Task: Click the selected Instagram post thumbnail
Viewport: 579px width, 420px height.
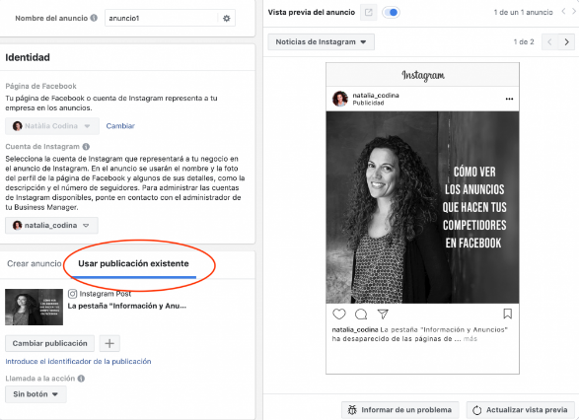Action: [34, 307]
